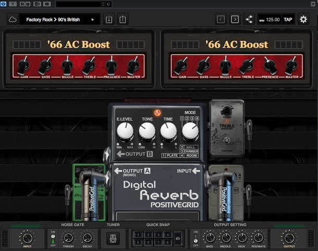Step host preset using arrows
This screenshot has height=251, width=318.
click(x=103, y=4)
